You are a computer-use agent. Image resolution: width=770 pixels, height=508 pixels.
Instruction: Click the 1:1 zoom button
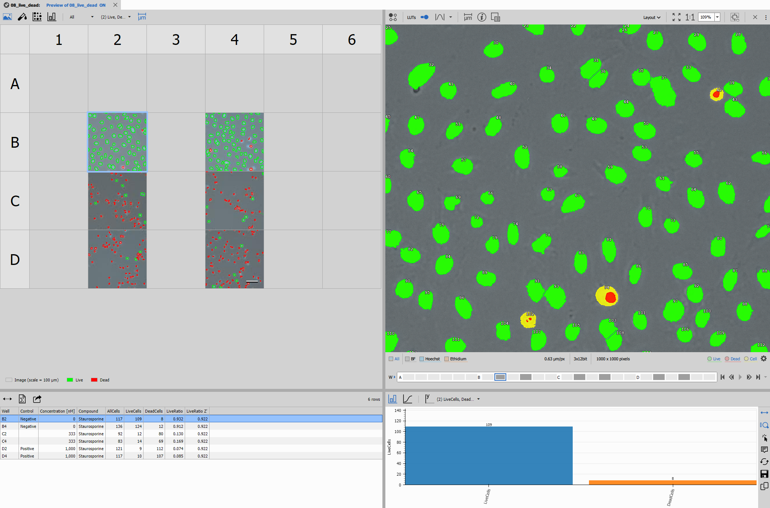689,17
